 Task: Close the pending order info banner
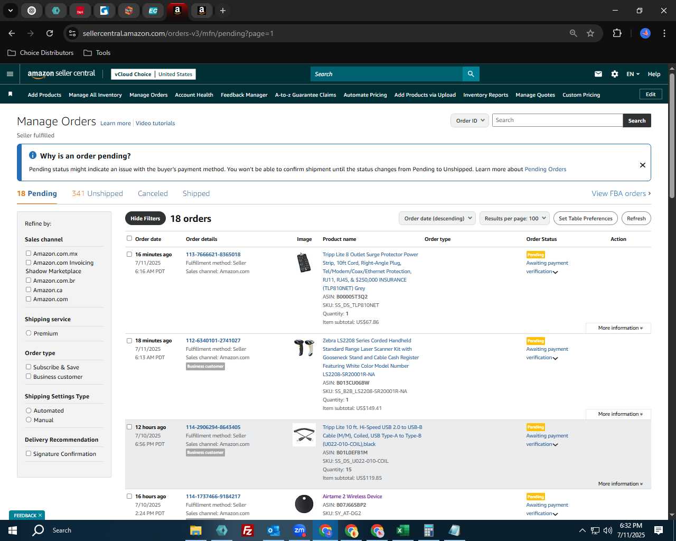643,165
